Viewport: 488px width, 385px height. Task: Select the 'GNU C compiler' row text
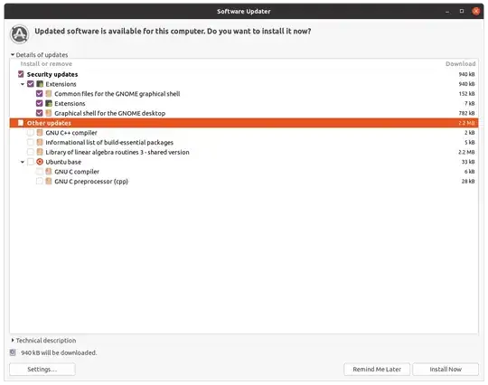(x=77, y=172)
